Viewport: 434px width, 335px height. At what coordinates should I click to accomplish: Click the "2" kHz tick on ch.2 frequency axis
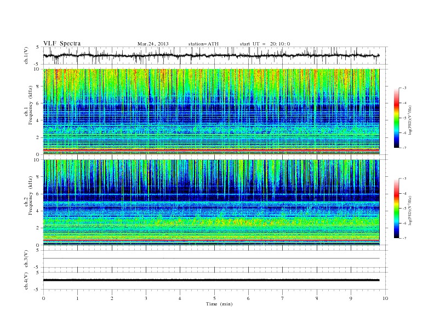click(x=38, y=228)
